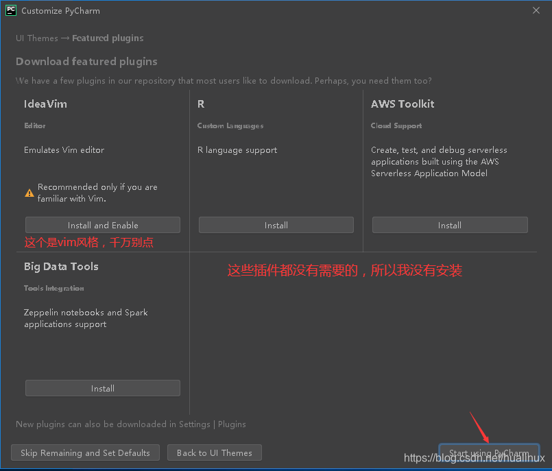552x471 pixels.
Task: Install the R language plugin
Action: pos(276,225)
